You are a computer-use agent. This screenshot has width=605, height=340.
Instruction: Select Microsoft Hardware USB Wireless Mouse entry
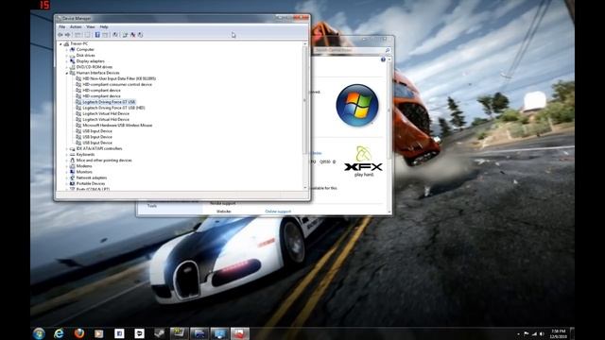tap(117, 126)
